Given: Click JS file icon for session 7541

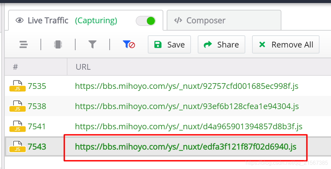Looking at the screenshot, I should click(x=18, y=127).
